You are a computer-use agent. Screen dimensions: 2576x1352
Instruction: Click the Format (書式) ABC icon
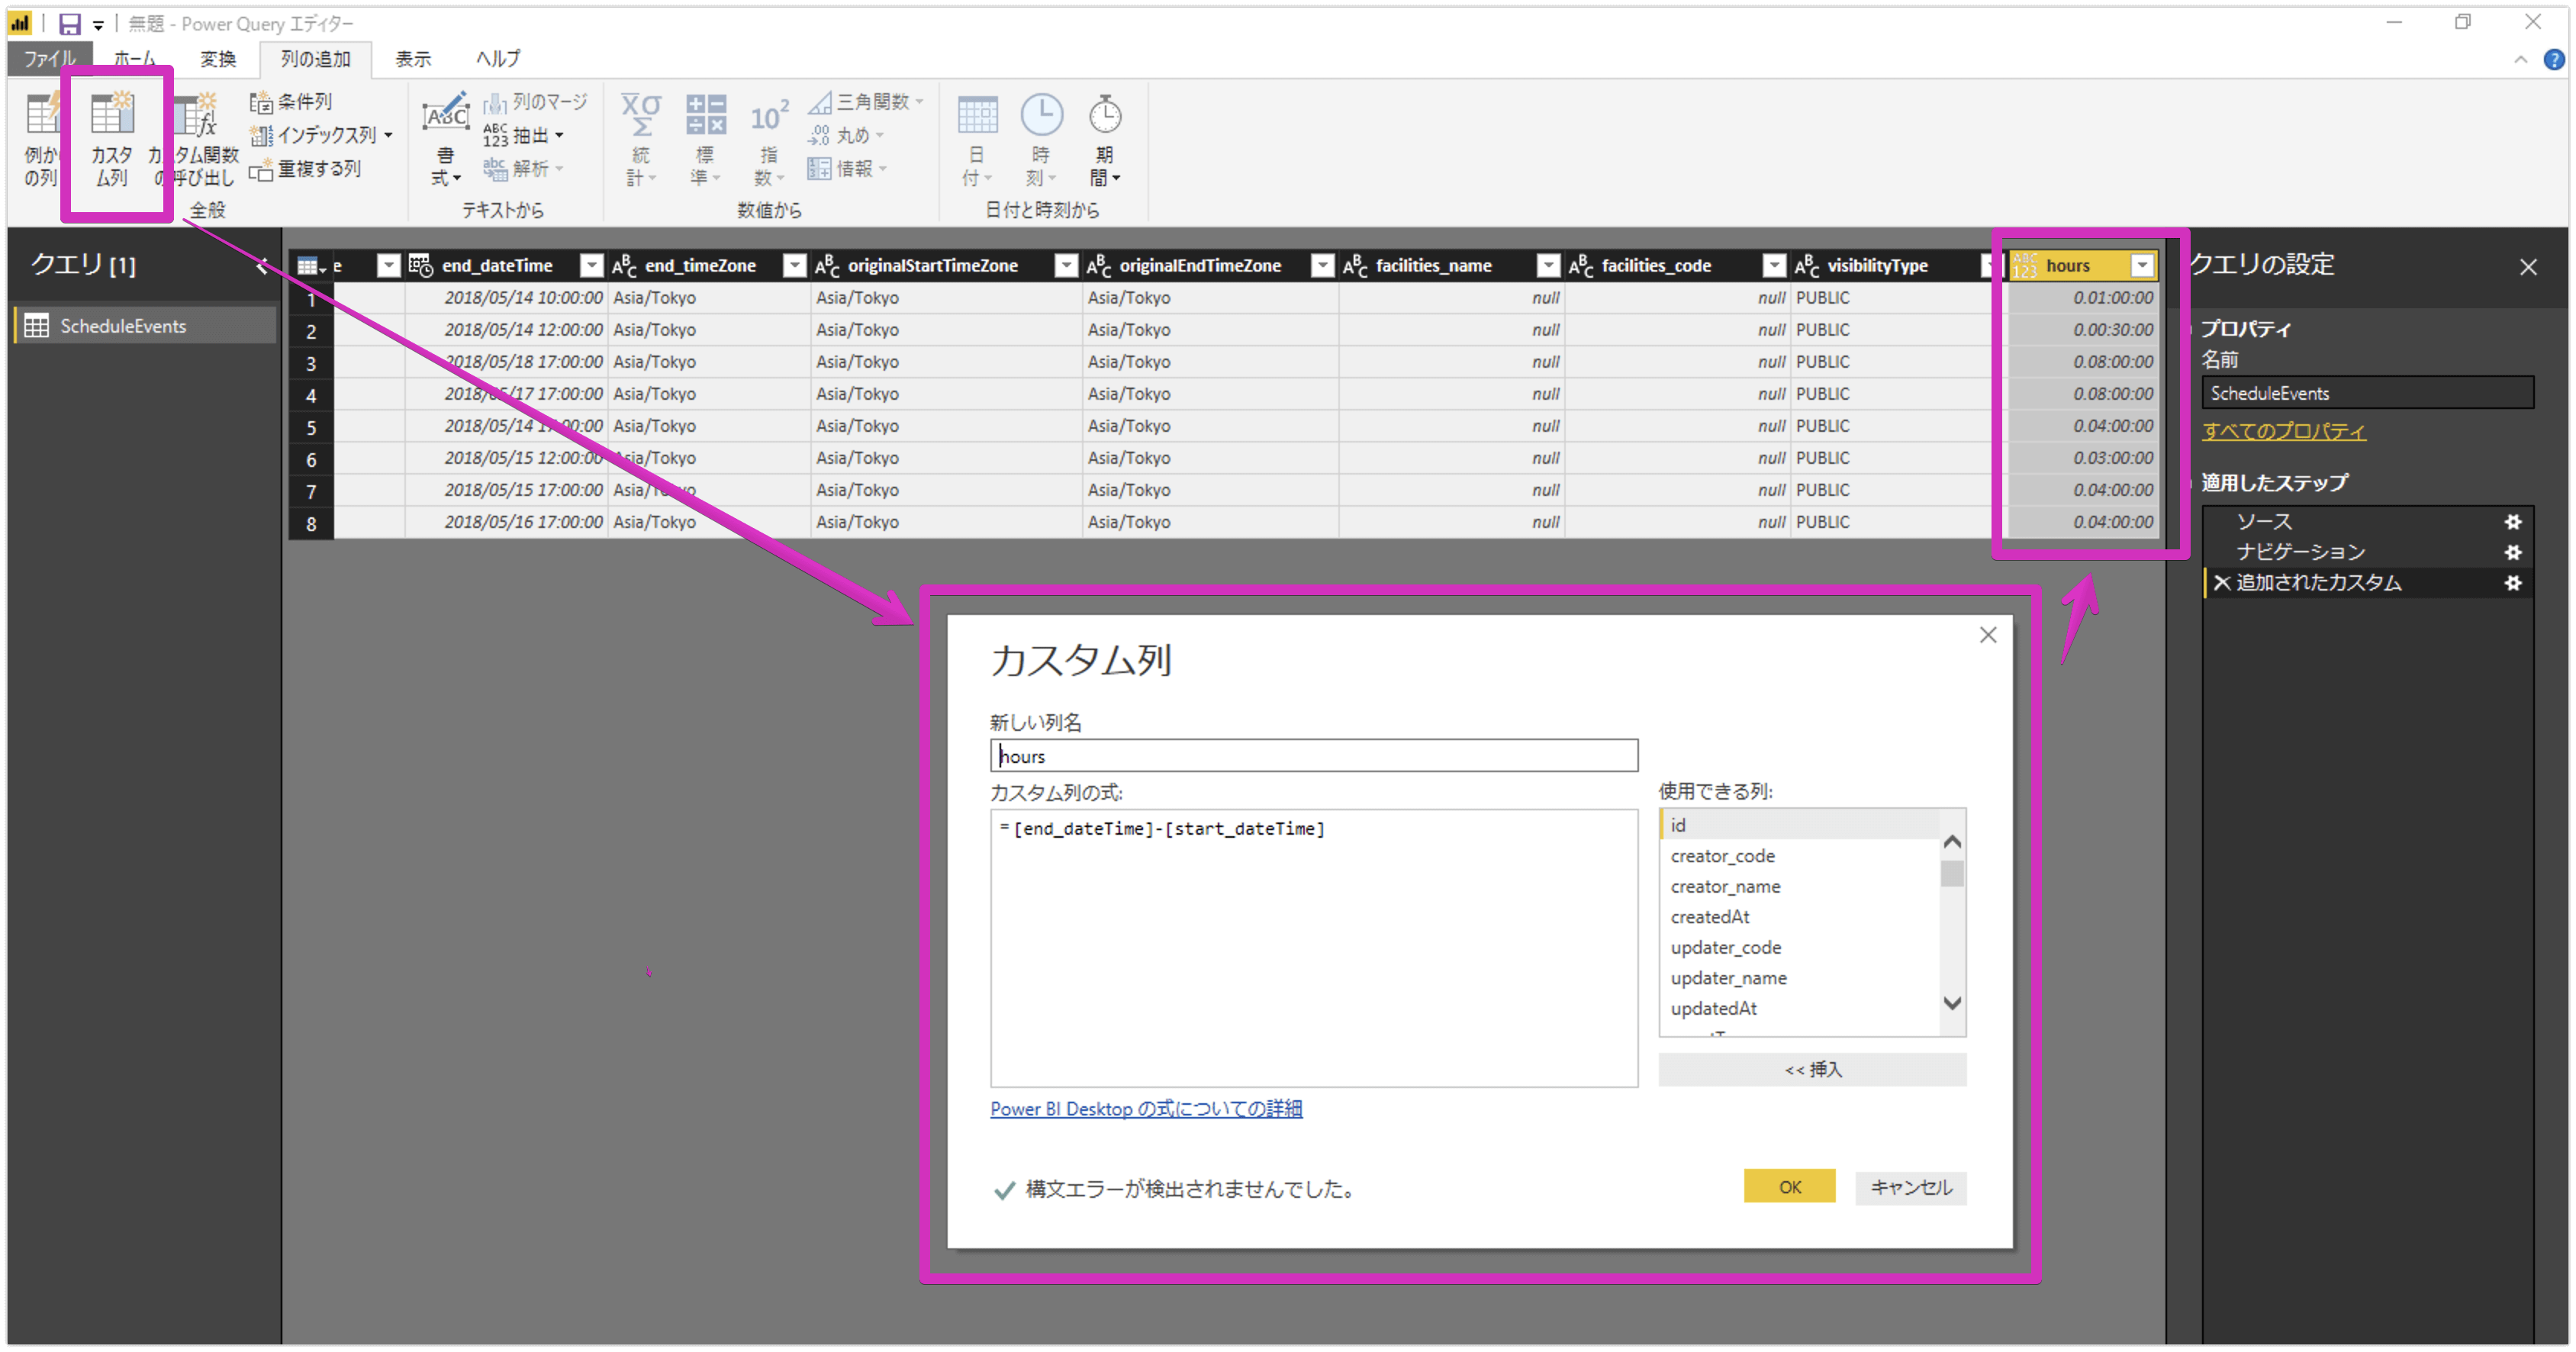tap(445, 117)
